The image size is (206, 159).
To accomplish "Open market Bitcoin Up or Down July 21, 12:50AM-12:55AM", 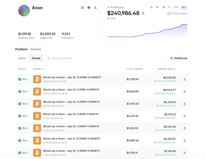I will 72,138.
